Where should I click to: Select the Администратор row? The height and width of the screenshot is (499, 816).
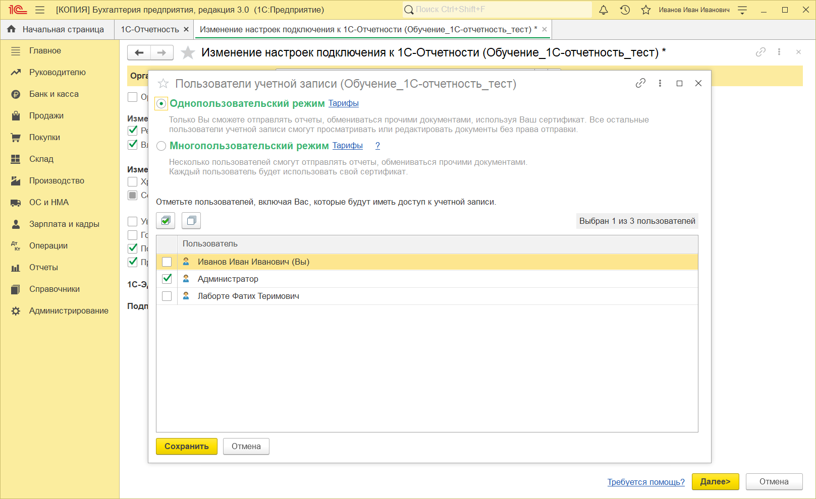[427, 279]
